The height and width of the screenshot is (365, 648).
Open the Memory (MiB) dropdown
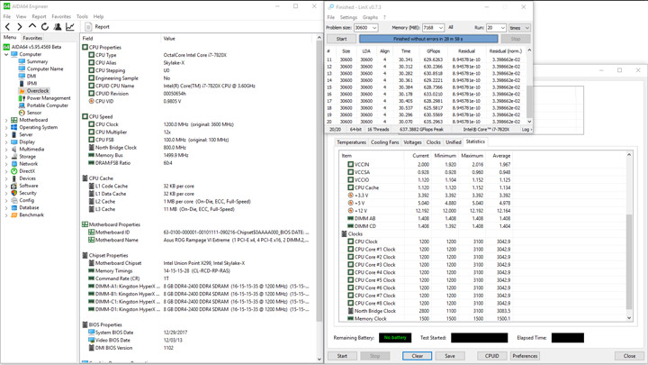click(433, 28)
